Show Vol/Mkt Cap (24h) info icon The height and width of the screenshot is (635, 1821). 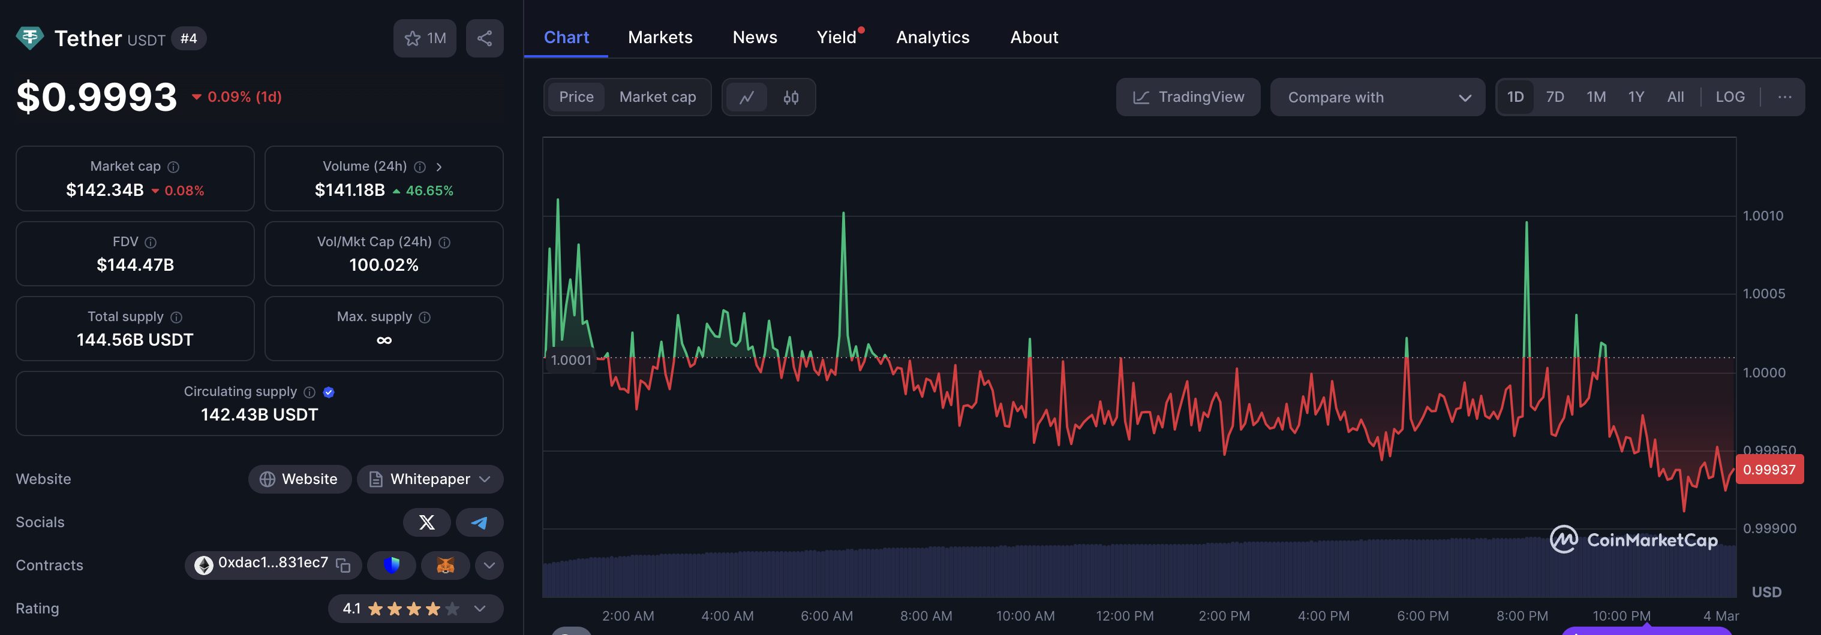click(x=444, y=242)
